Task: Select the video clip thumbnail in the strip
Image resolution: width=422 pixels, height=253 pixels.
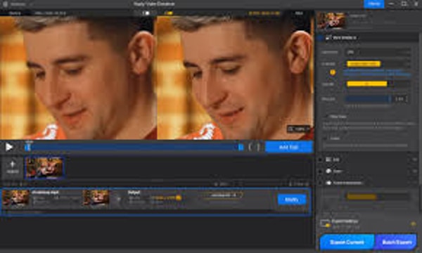Action: click(x=44, y=168)
